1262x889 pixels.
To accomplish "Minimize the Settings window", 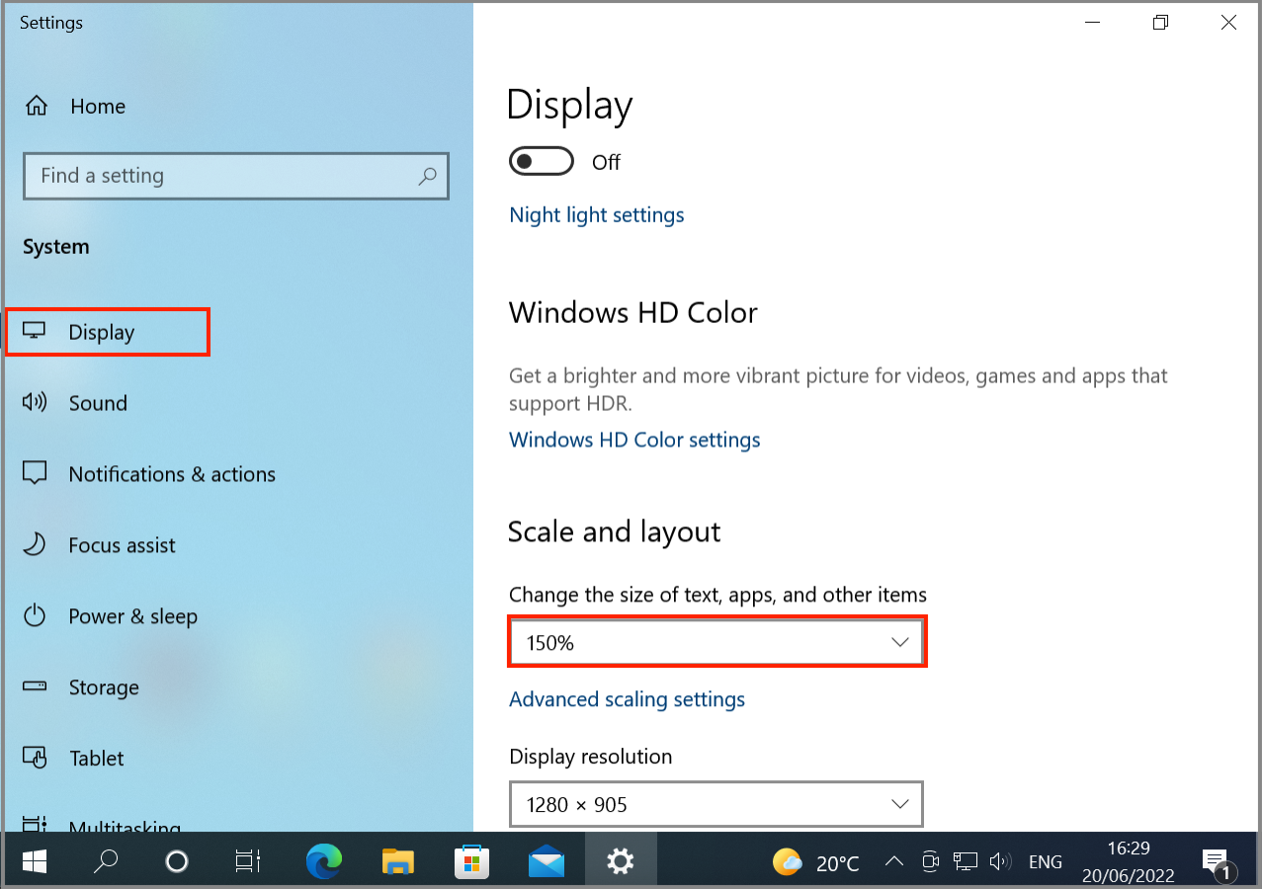I will click(x=1092, y=22).
